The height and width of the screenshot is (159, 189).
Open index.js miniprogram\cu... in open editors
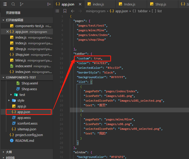pyautogui.click(x=27, y=38)
